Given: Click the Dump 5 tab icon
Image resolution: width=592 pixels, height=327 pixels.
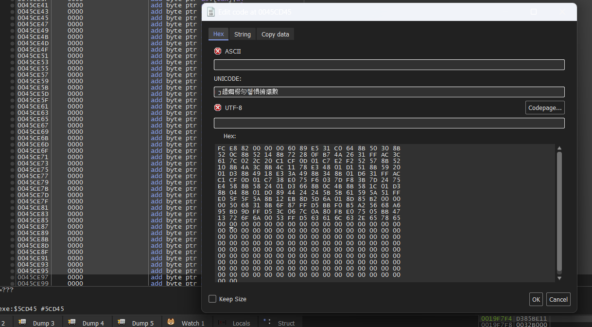Looking at the screenshot, I should click(122, 322).
